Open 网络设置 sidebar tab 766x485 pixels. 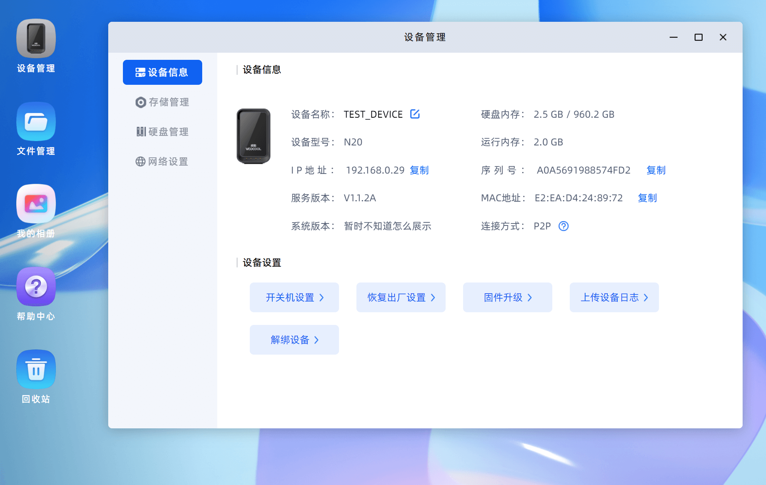(x=162, y=162)
